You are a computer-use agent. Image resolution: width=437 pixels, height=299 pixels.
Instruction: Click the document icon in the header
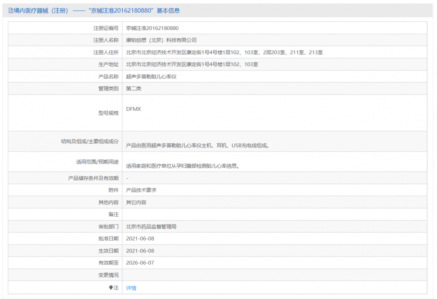coord(11,11)
